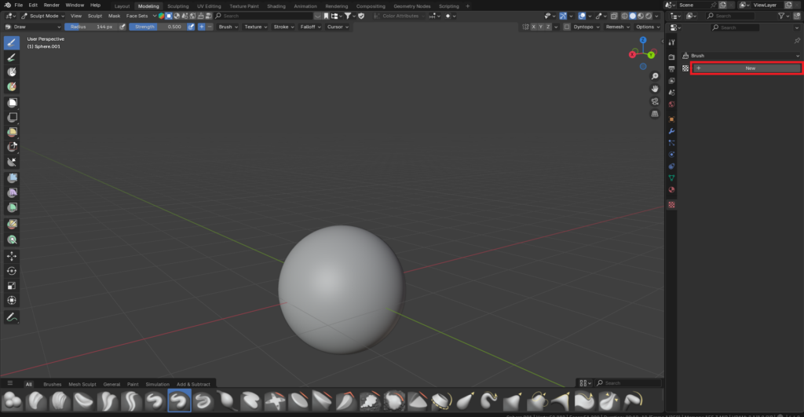This screenshot has height=417, width=804.
Task: Select the Mesh Sculpt asset shelf tab
Action: pos(82,384)
